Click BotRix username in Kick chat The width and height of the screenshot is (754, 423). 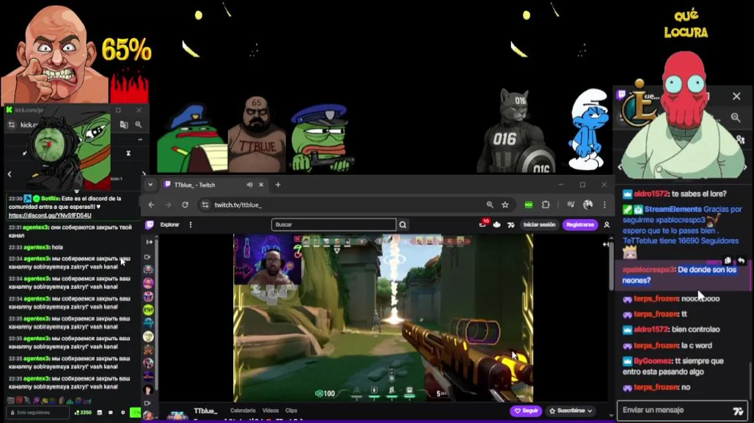[x=49, y=199]
